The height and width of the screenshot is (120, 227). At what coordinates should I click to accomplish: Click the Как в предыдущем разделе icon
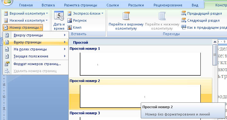[x=184, y=27]
